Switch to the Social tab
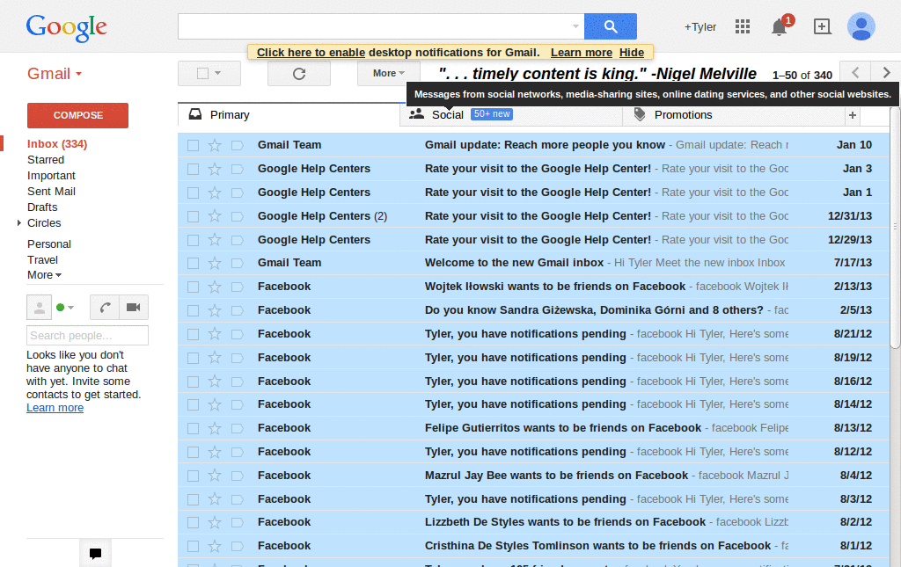Screen dimensions: 901x567 511,115
